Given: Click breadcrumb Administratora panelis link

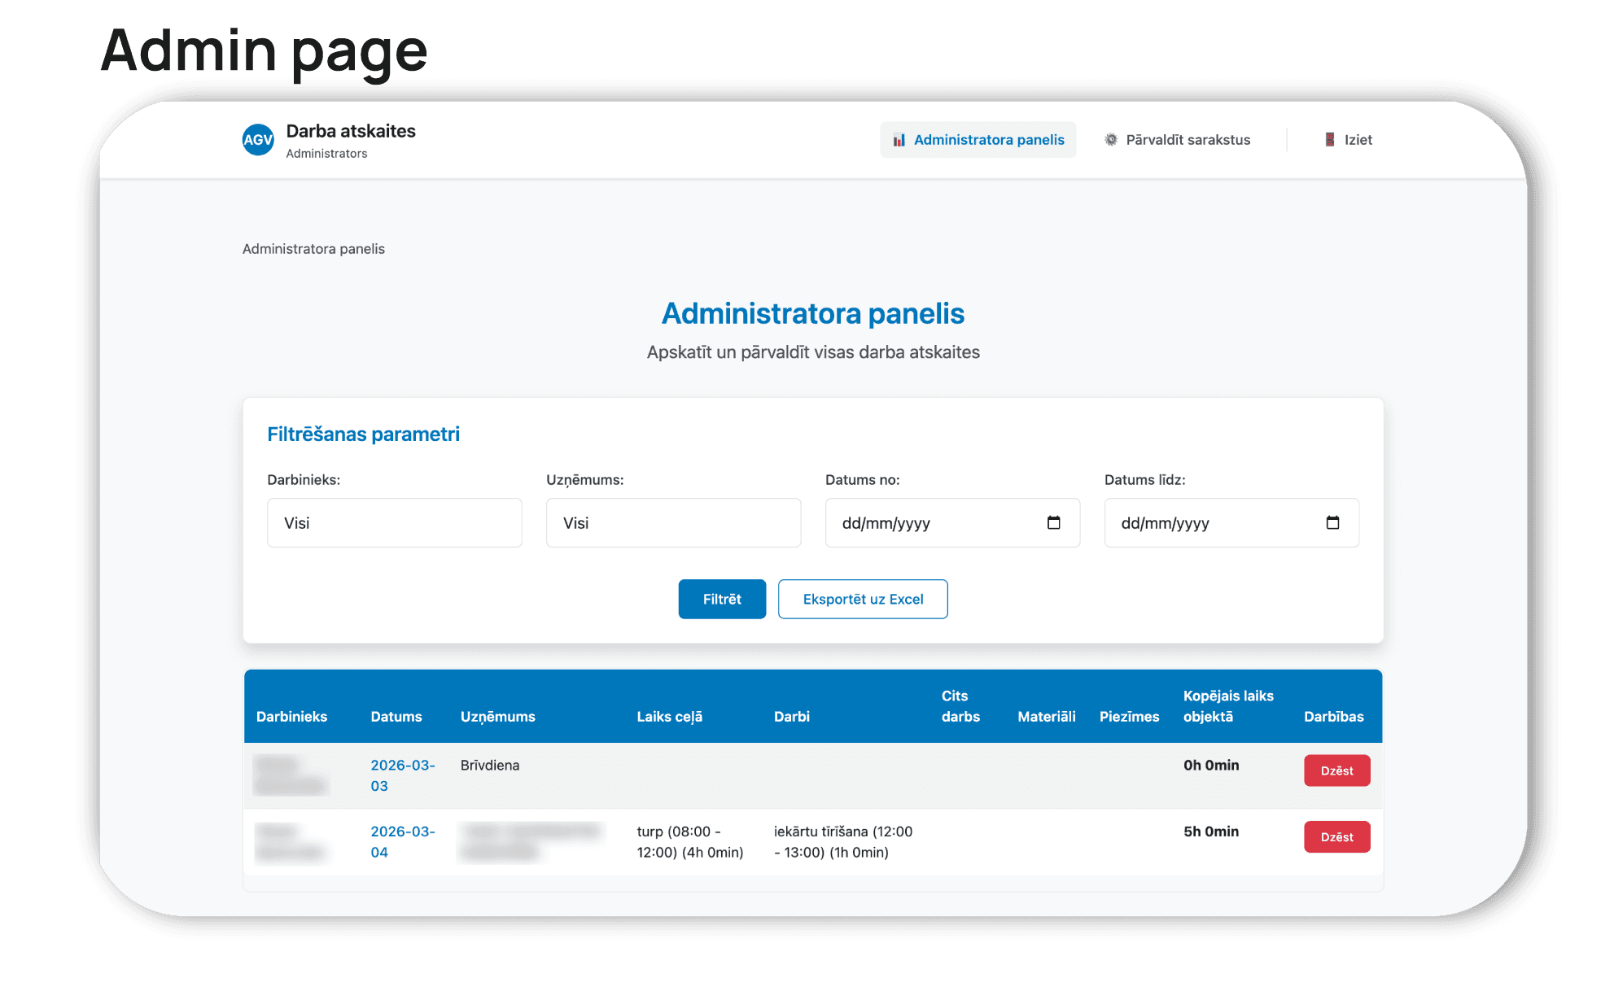Looking at the screenshot, I should pos(313,248).
